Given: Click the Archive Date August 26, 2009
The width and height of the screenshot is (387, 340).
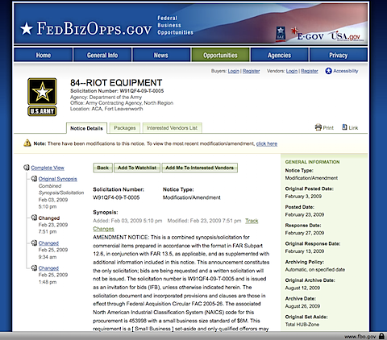Looking at the screenshot, I should pyautogui.click(x=302, y=306).
